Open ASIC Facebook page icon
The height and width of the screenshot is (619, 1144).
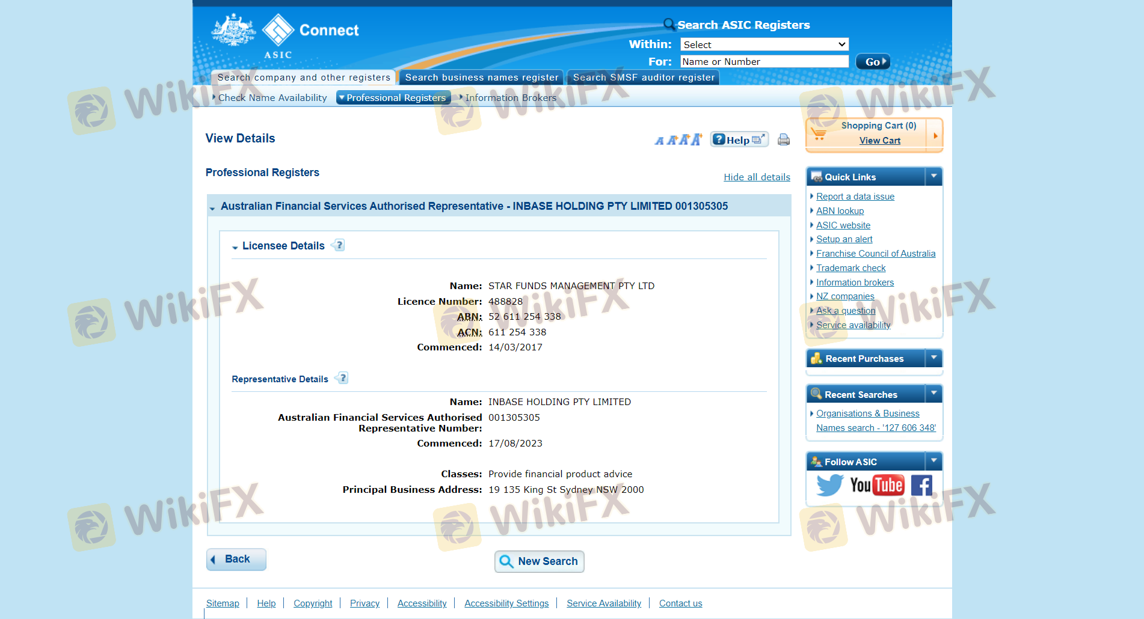[x=921, y=485]
